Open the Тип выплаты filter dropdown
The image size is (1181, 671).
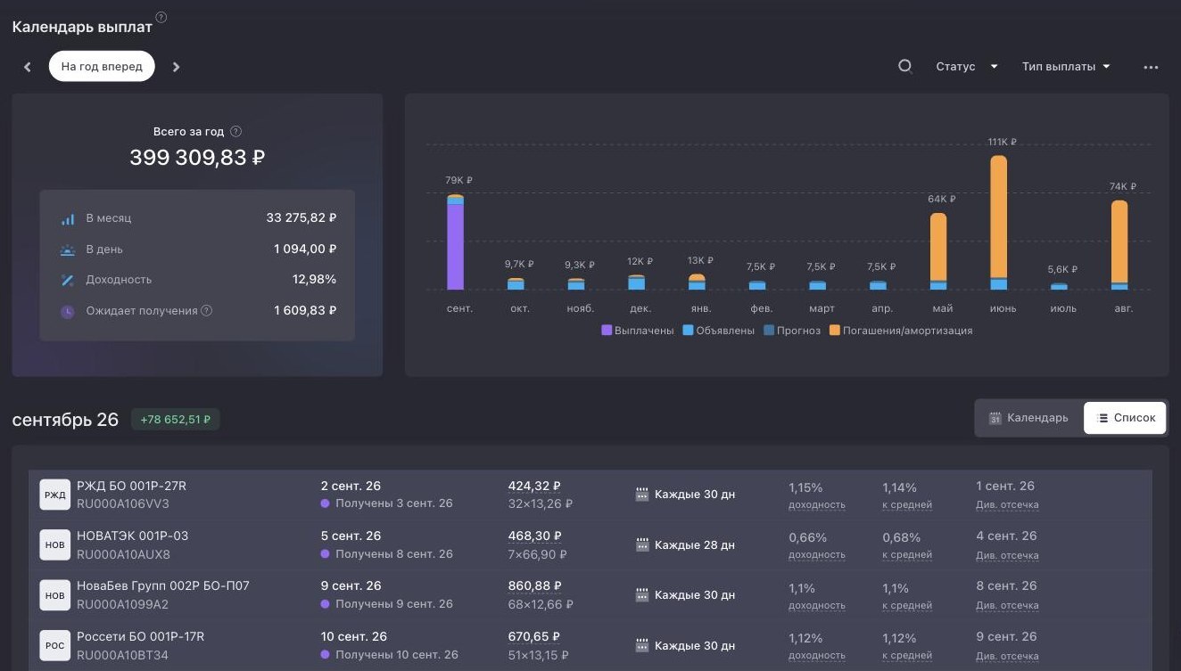(x=1066, y=67)
